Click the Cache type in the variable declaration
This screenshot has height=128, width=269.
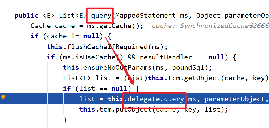[41, 26]
